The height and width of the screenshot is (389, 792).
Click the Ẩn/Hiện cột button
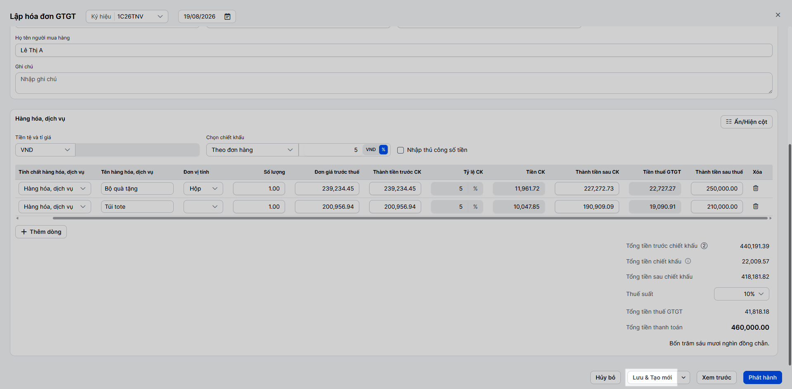747,122
